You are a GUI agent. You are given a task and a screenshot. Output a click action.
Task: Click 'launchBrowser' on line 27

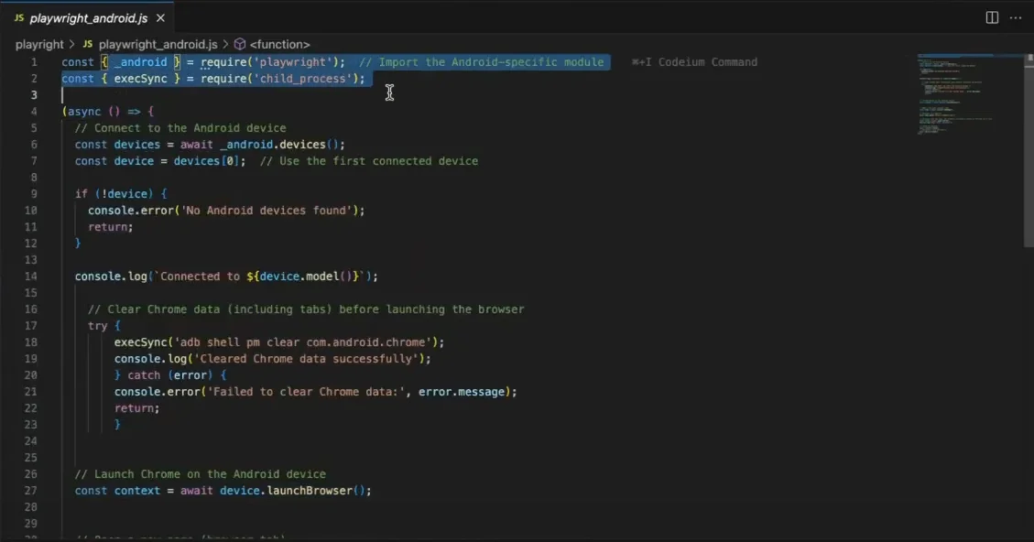pos(310,491)
